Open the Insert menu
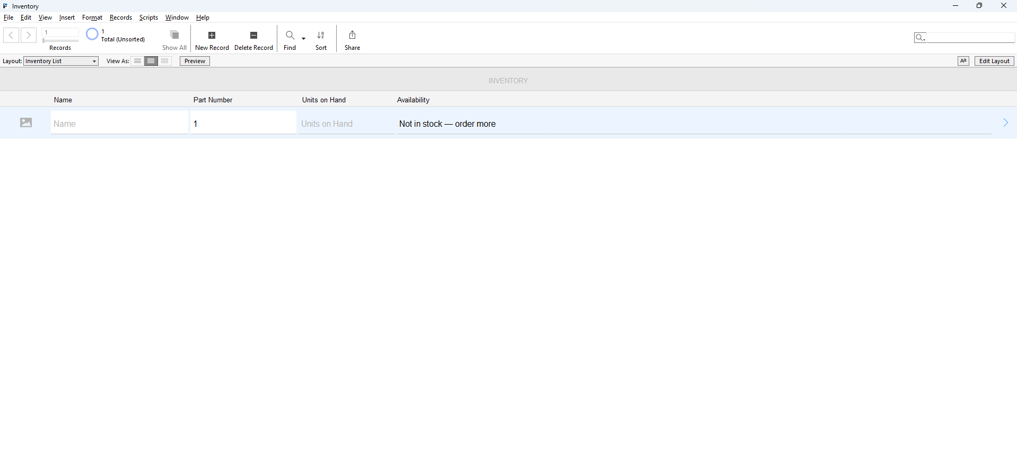Viewport: 1017px width, 471px height. click(x=67, y=18)
